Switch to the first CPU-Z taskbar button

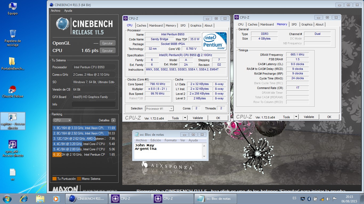[130, 198]
